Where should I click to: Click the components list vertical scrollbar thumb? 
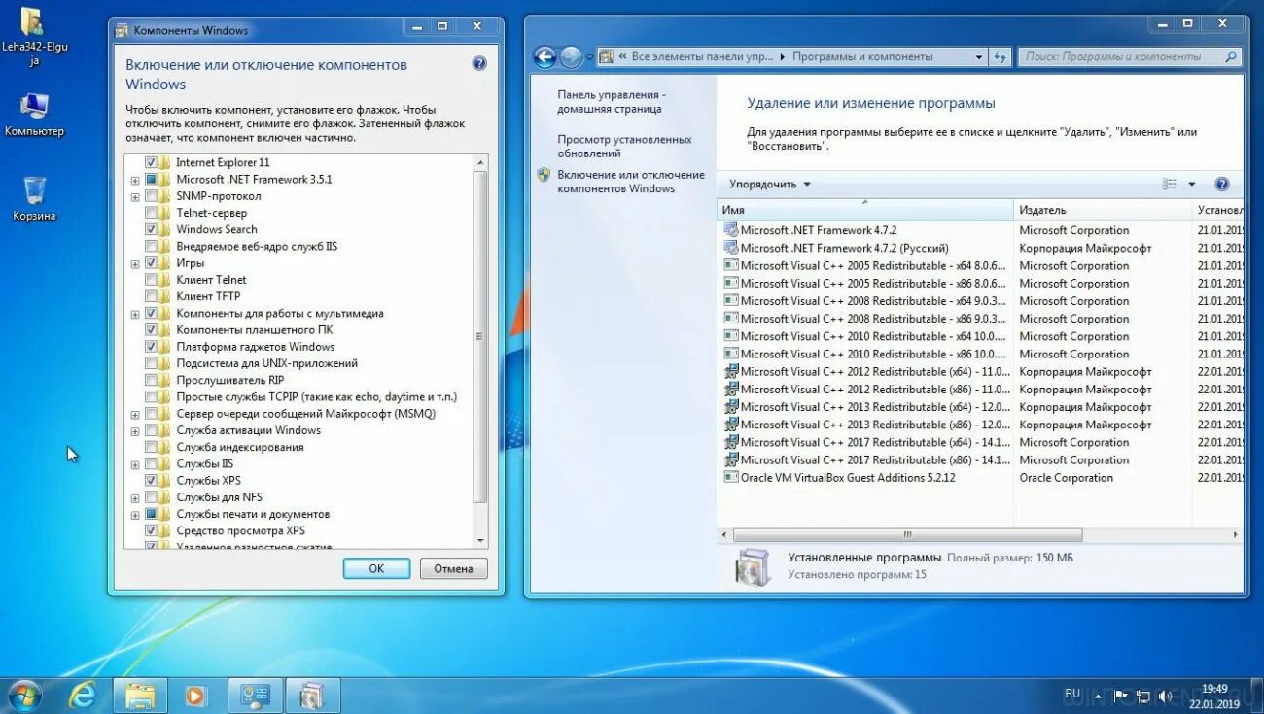tap(480, 336)
